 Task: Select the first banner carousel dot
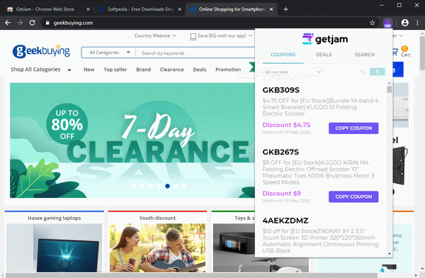134,186
